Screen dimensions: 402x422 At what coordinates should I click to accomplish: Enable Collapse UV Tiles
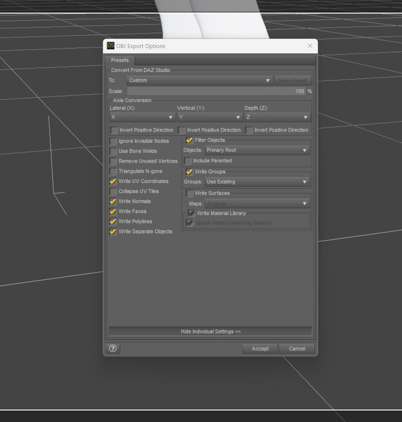[x=113, y=191]
